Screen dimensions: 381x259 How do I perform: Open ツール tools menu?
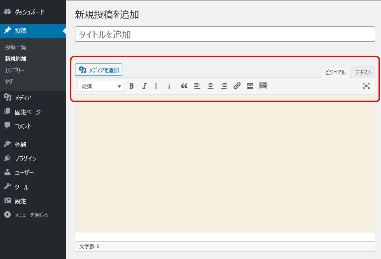[x=33, y=187]
